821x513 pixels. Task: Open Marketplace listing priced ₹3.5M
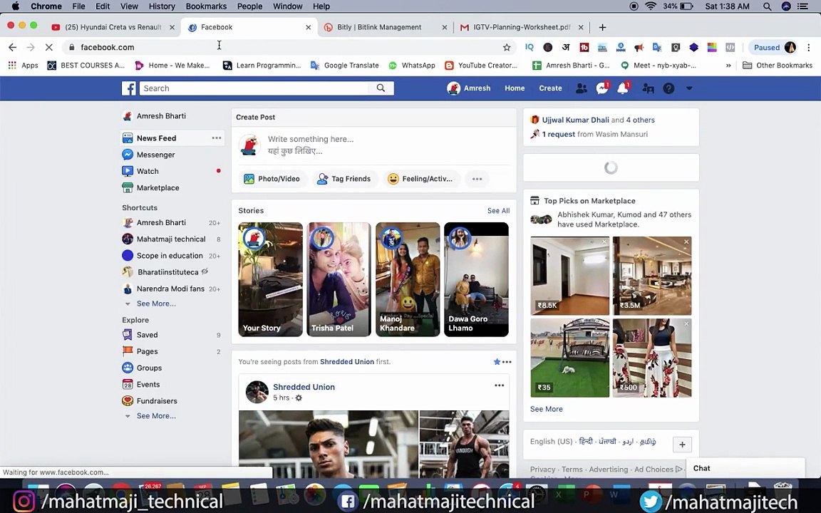click(652, 276)
